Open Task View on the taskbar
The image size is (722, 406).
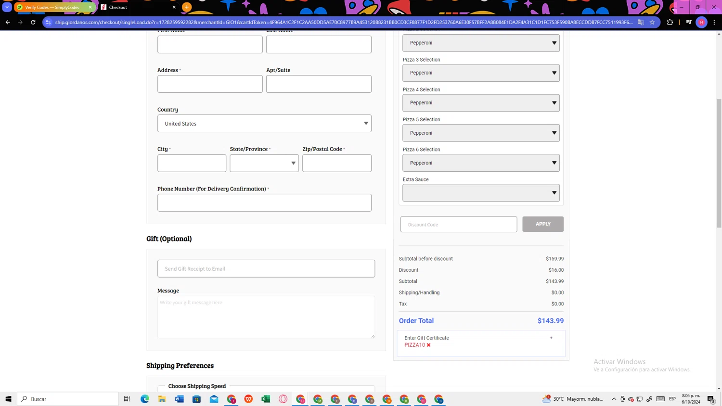(x=127, y=399)
